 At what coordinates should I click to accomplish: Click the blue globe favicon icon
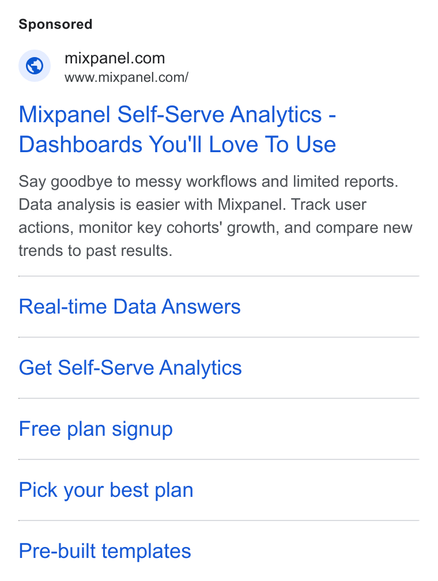pos(35,66)
